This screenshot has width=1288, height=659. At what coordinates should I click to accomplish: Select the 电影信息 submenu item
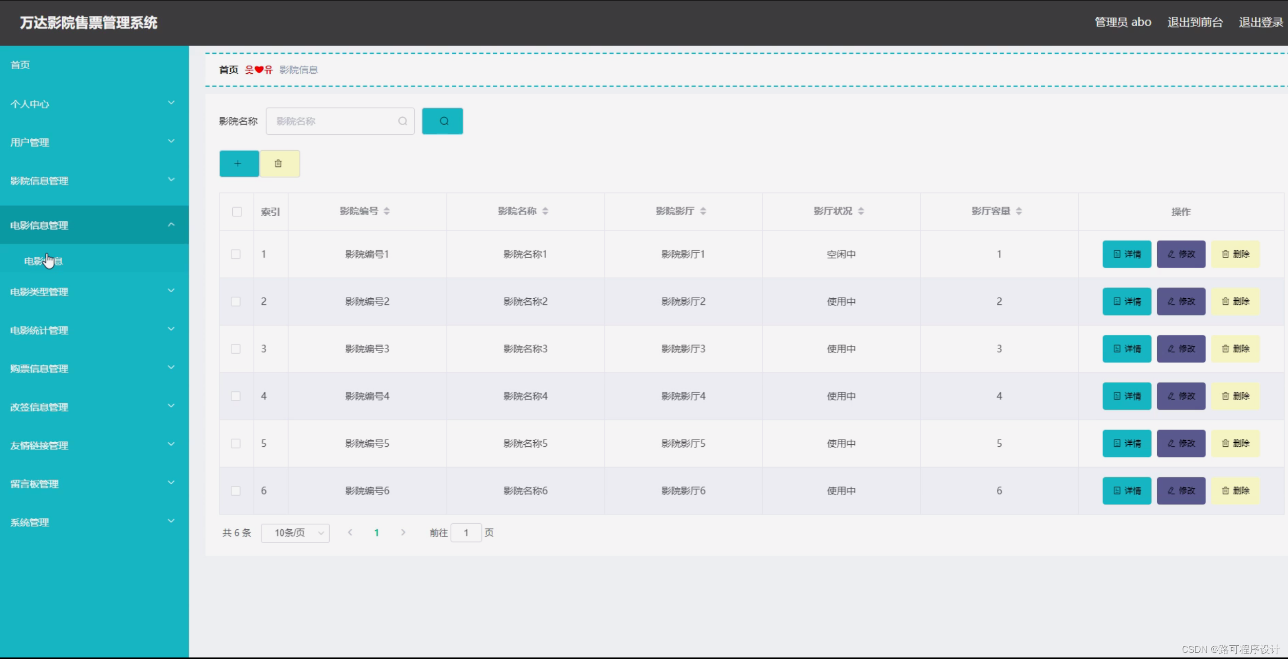(x=43, y=261)
